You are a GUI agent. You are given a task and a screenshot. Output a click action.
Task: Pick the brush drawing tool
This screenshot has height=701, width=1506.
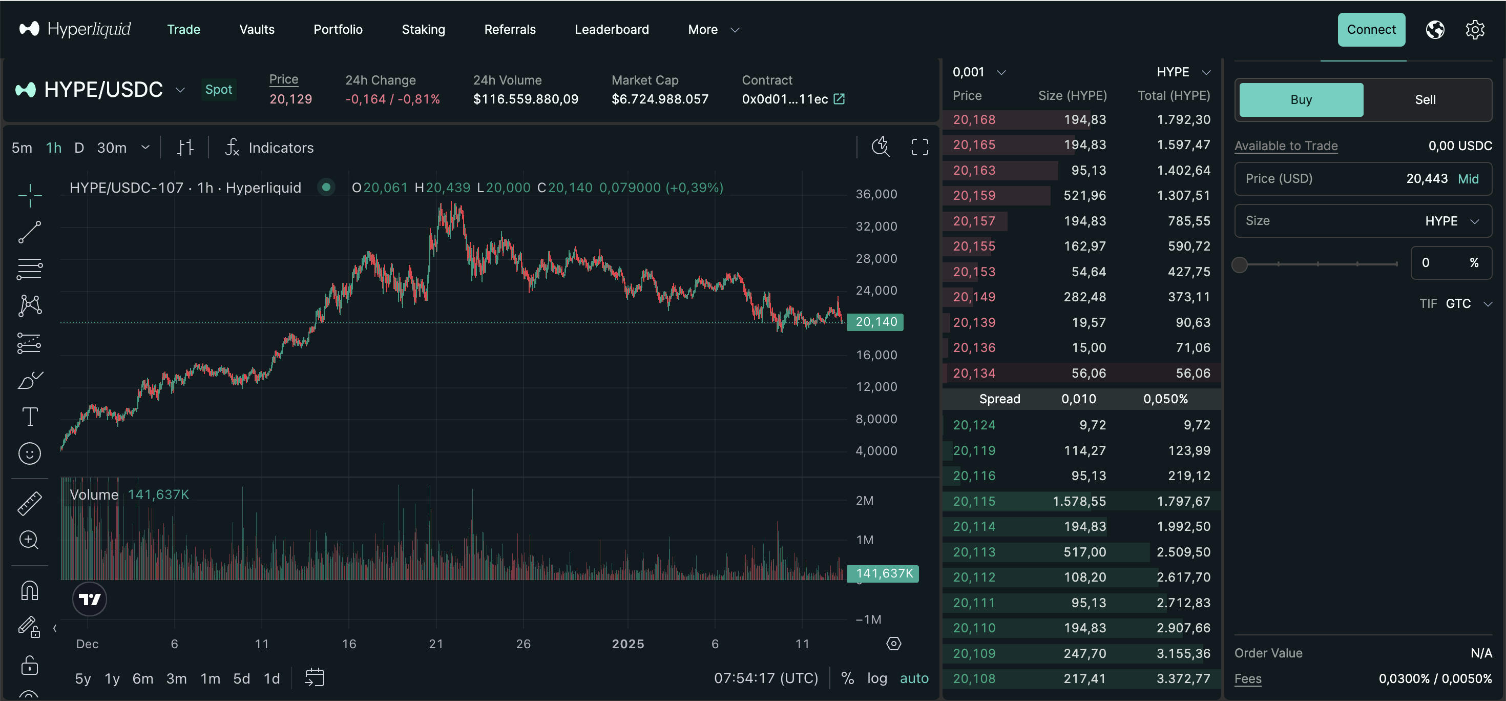tap(29, 381)
